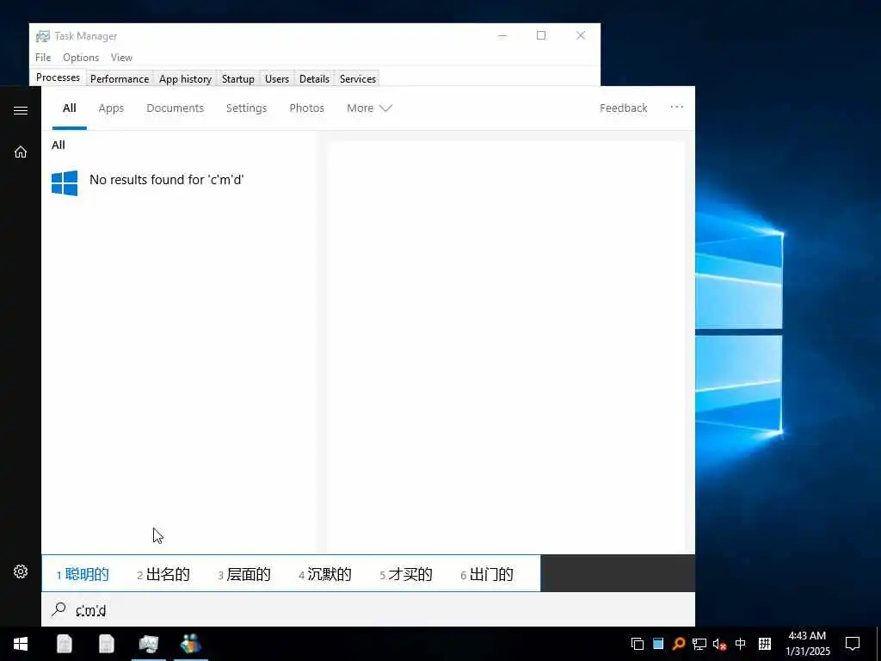The image size is (881, 661).
Task: Open search settings gear icon
Action: 21,571
